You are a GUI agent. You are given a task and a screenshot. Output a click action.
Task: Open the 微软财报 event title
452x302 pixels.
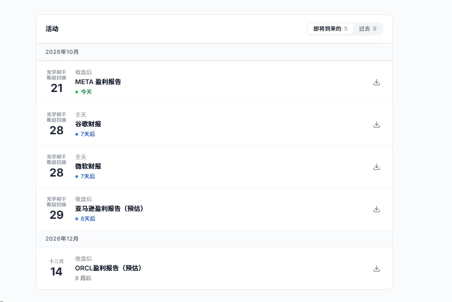[x=88, y=166]
